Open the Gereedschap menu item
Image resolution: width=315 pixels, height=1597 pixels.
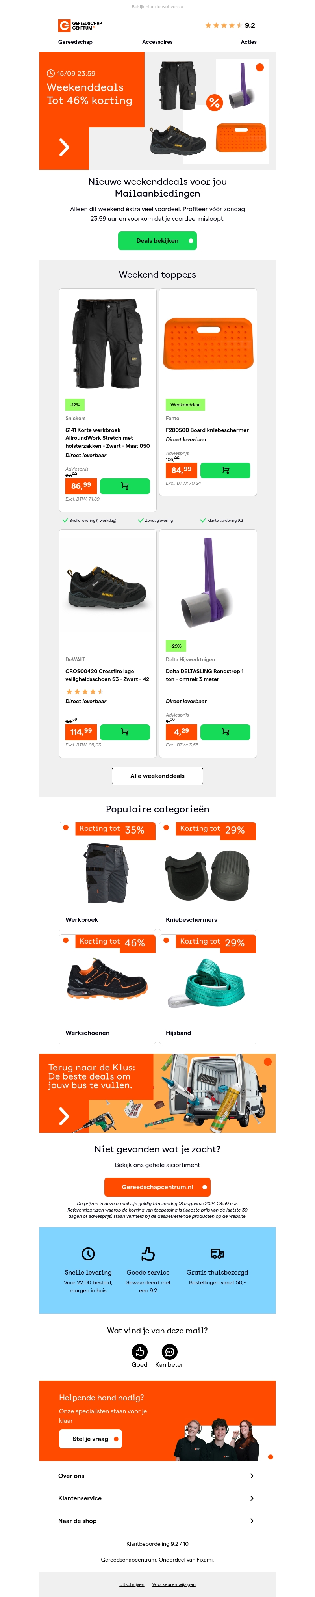(x=76, y=42)
